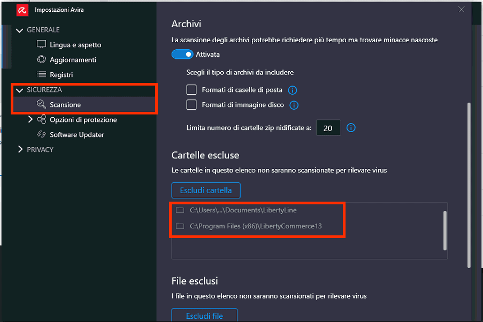483x322 pixels.
Task: Click the excluded folders list scrollbar
Action: click(445, 231)
